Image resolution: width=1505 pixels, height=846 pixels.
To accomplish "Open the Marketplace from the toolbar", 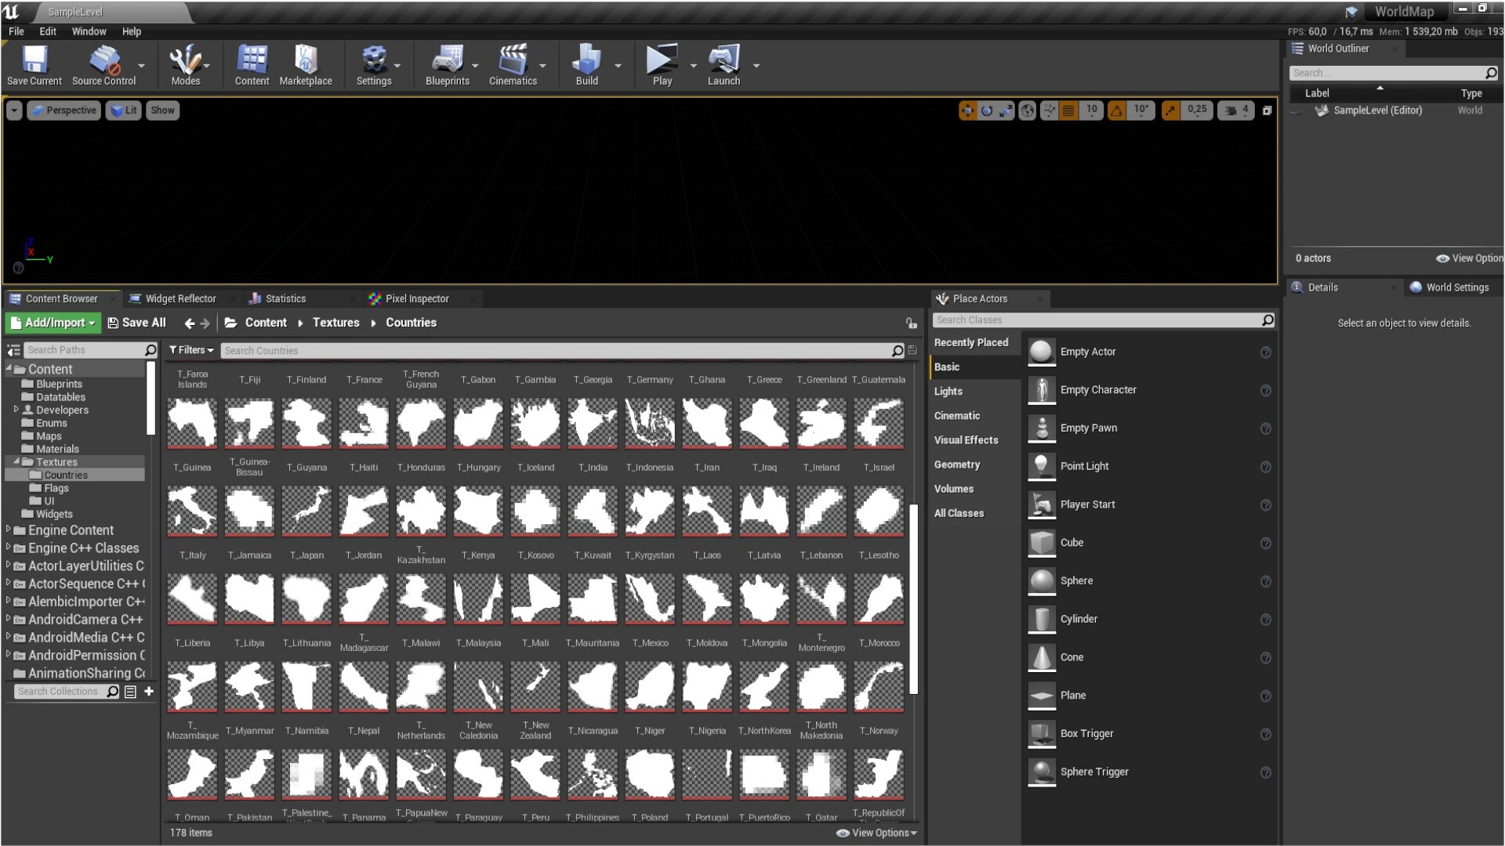I will [x=306, y=66].
